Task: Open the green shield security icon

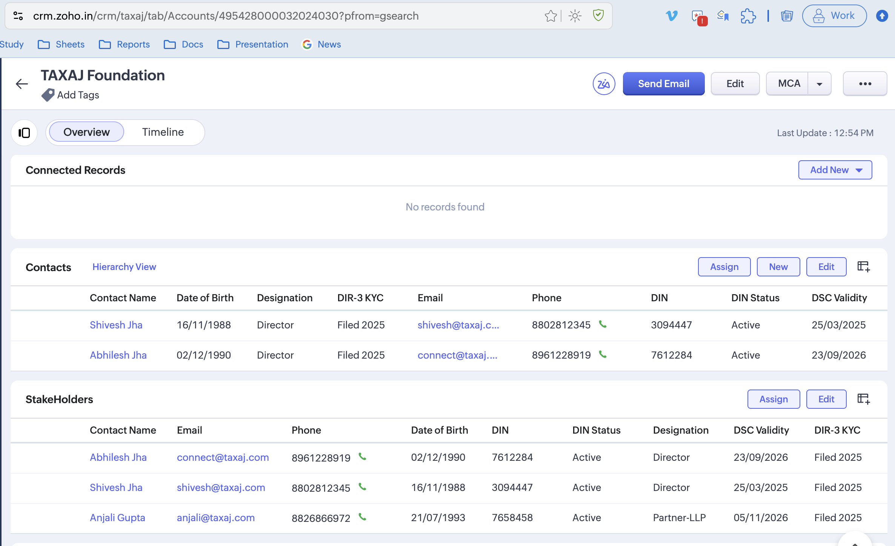Action: click(x=598, y=15)
